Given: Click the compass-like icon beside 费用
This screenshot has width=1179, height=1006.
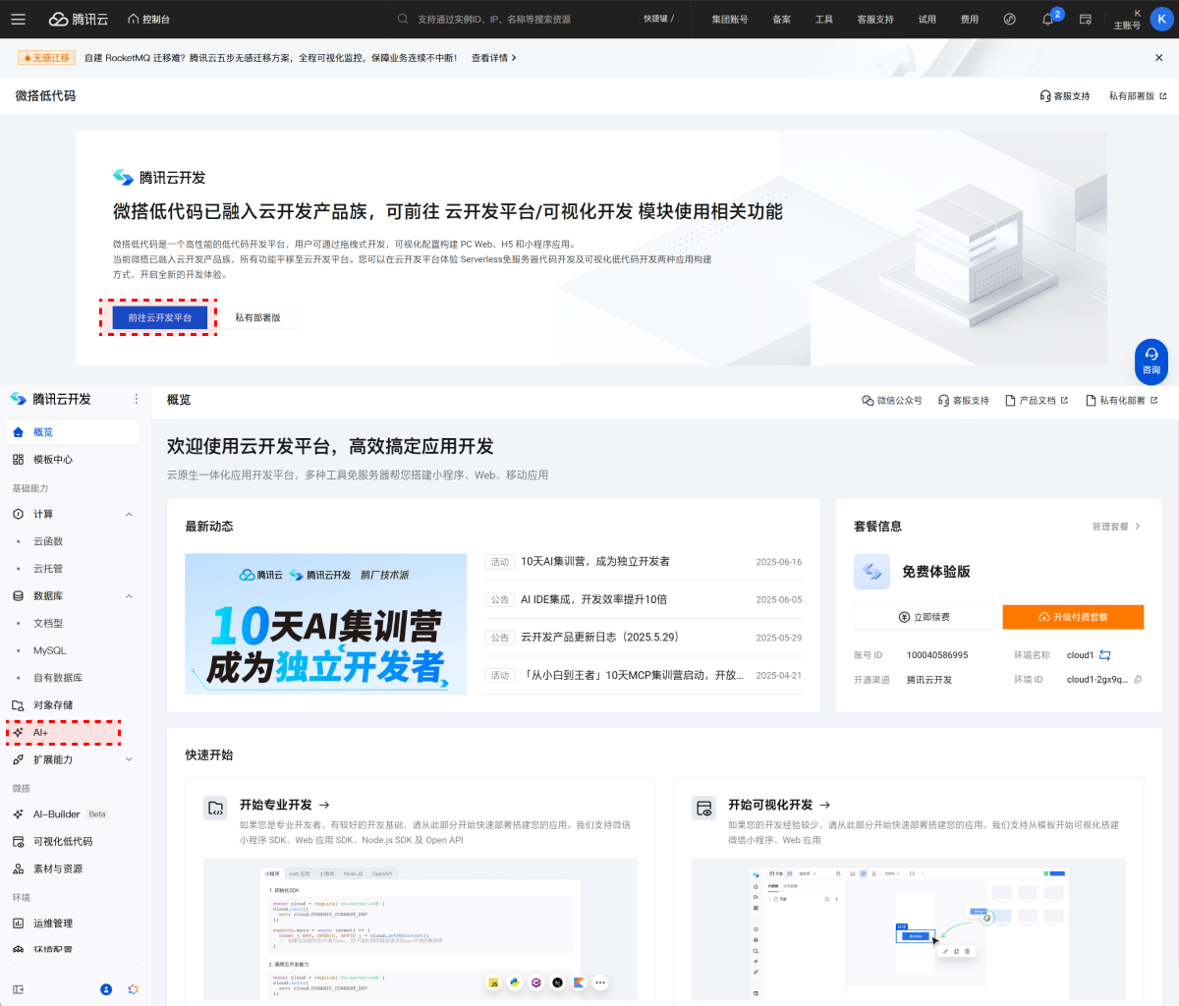Looking at the screenshot, I should [x=1010, y=19].
